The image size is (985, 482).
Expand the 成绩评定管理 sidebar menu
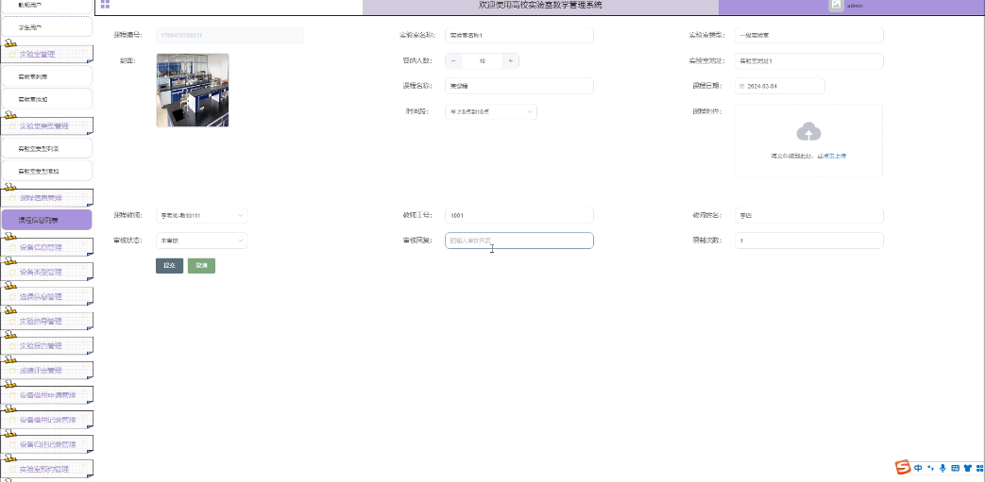pos(47,371)
